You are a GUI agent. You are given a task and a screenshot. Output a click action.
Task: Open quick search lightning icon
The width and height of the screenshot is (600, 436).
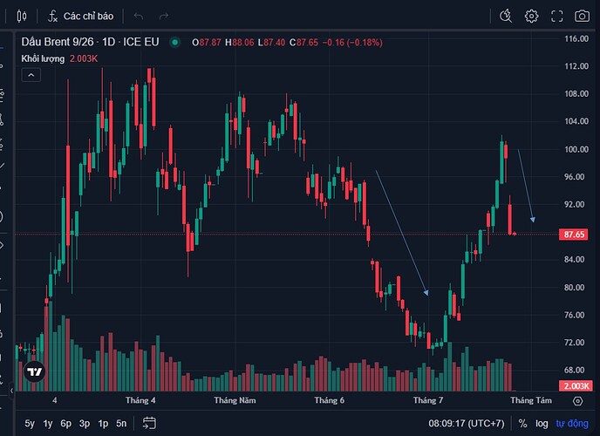pos(506,16)
